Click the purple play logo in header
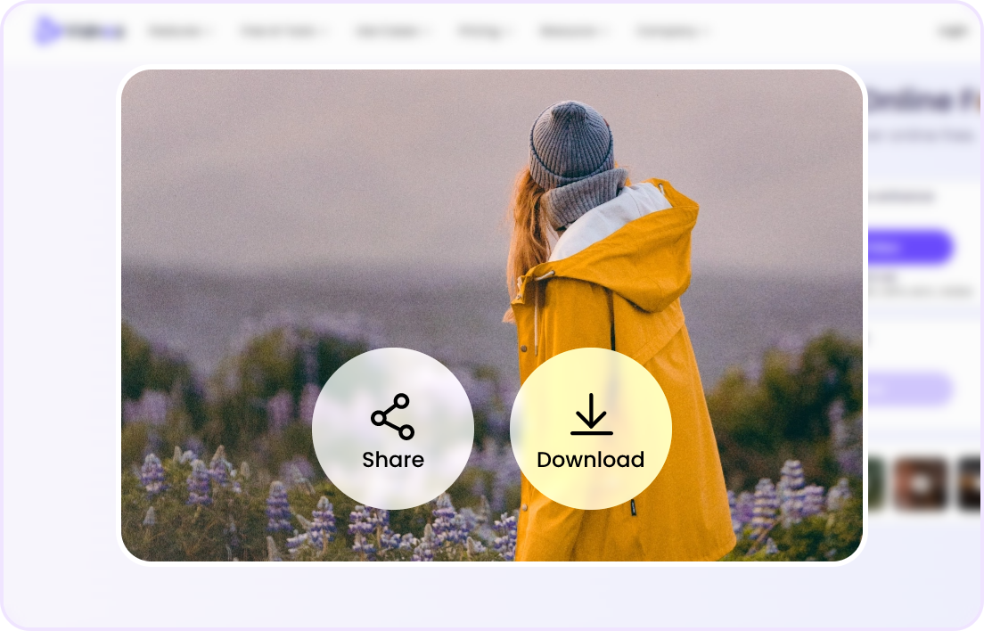 pyautogui.click(x=47, y=31)
